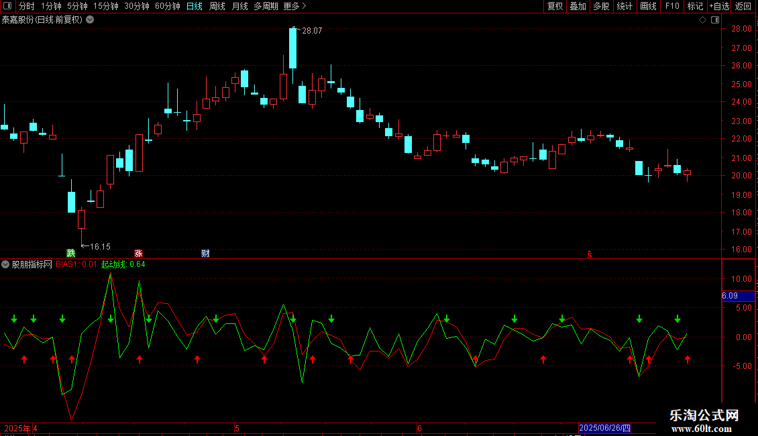
Task: Click the diamond icon above price axis
Action: (703, 20)
